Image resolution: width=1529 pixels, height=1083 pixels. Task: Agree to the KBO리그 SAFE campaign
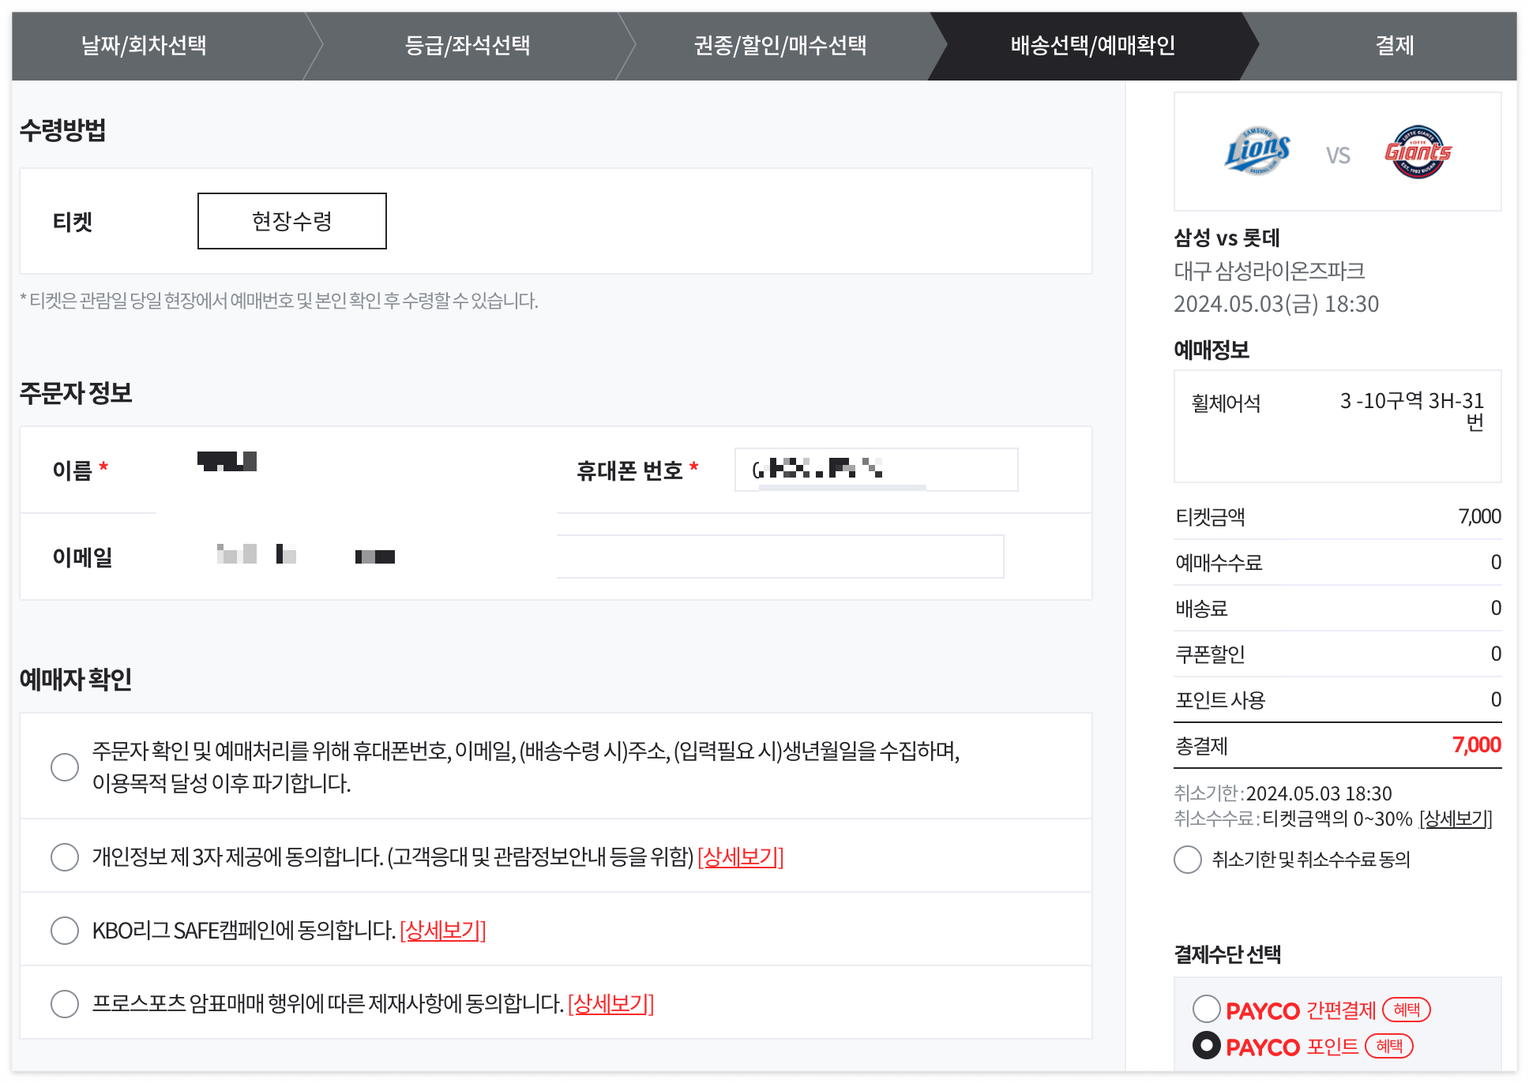click(x=65, y=931)
